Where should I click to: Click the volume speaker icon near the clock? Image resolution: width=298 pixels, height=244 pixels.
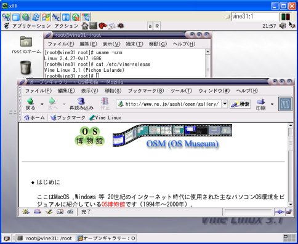pyautogui.click(x=283, y=26)
